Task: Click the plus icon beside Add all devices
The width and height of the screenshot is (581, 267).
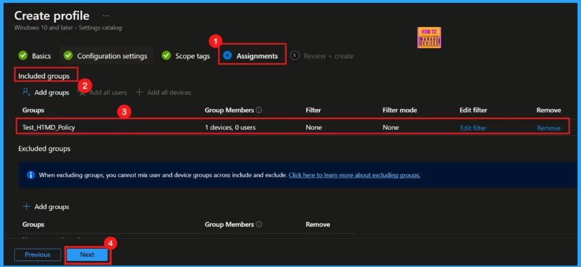Action: [139, 92]
